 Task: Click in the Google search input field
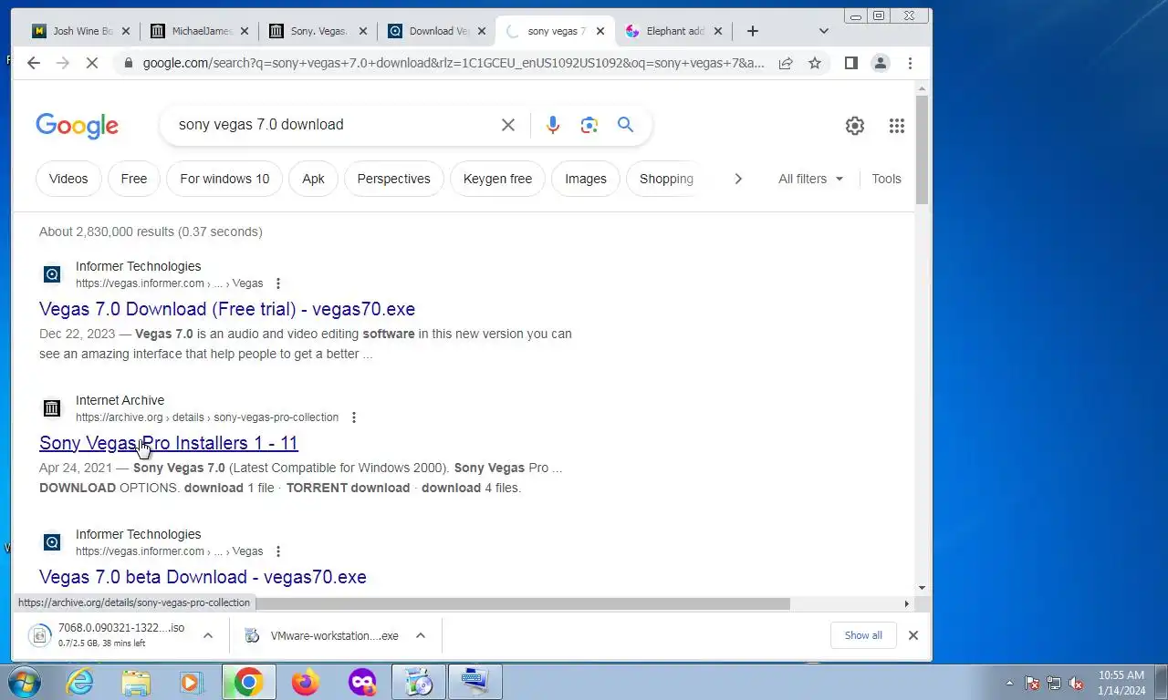333,125
